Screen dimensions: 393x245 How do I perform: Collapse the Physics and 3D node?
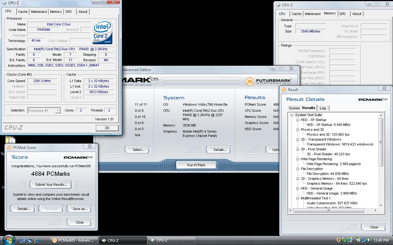point(298,130)
